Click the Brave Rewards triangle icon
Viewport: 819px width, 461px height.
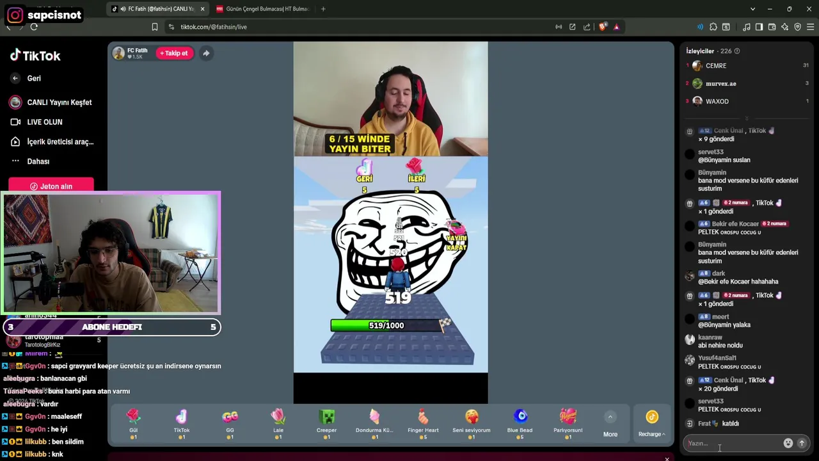pos(616,27)
